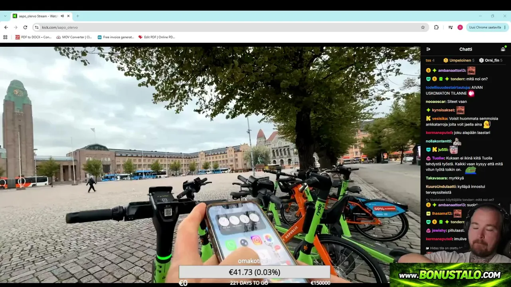
Task: Bookmark this page with the star icon
Action: tap(423, 28)
